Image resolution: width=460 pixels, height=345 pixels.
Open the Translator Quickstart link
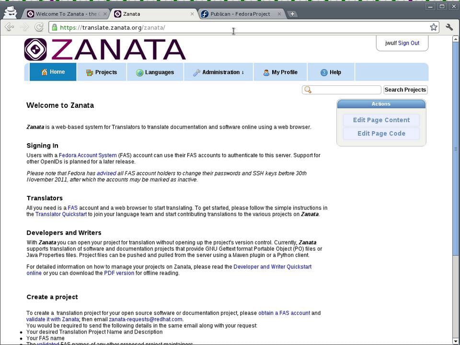point(61,214)
